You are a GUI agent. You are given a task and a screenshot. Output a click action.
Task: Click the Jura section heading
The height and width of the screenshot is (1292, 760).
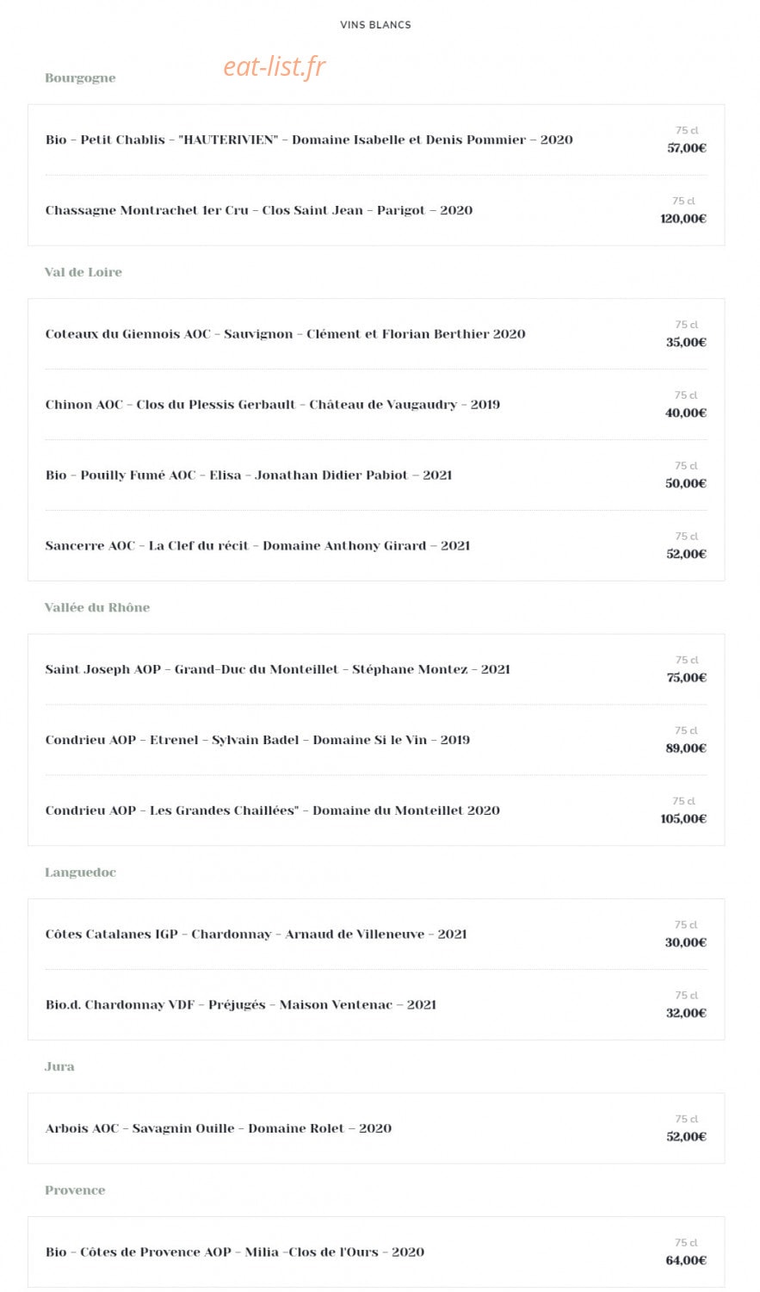[59, 1066]
